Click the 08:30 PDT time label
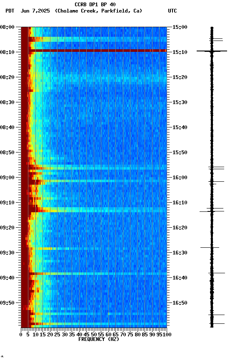230x361 pixels. pos(7,102)
